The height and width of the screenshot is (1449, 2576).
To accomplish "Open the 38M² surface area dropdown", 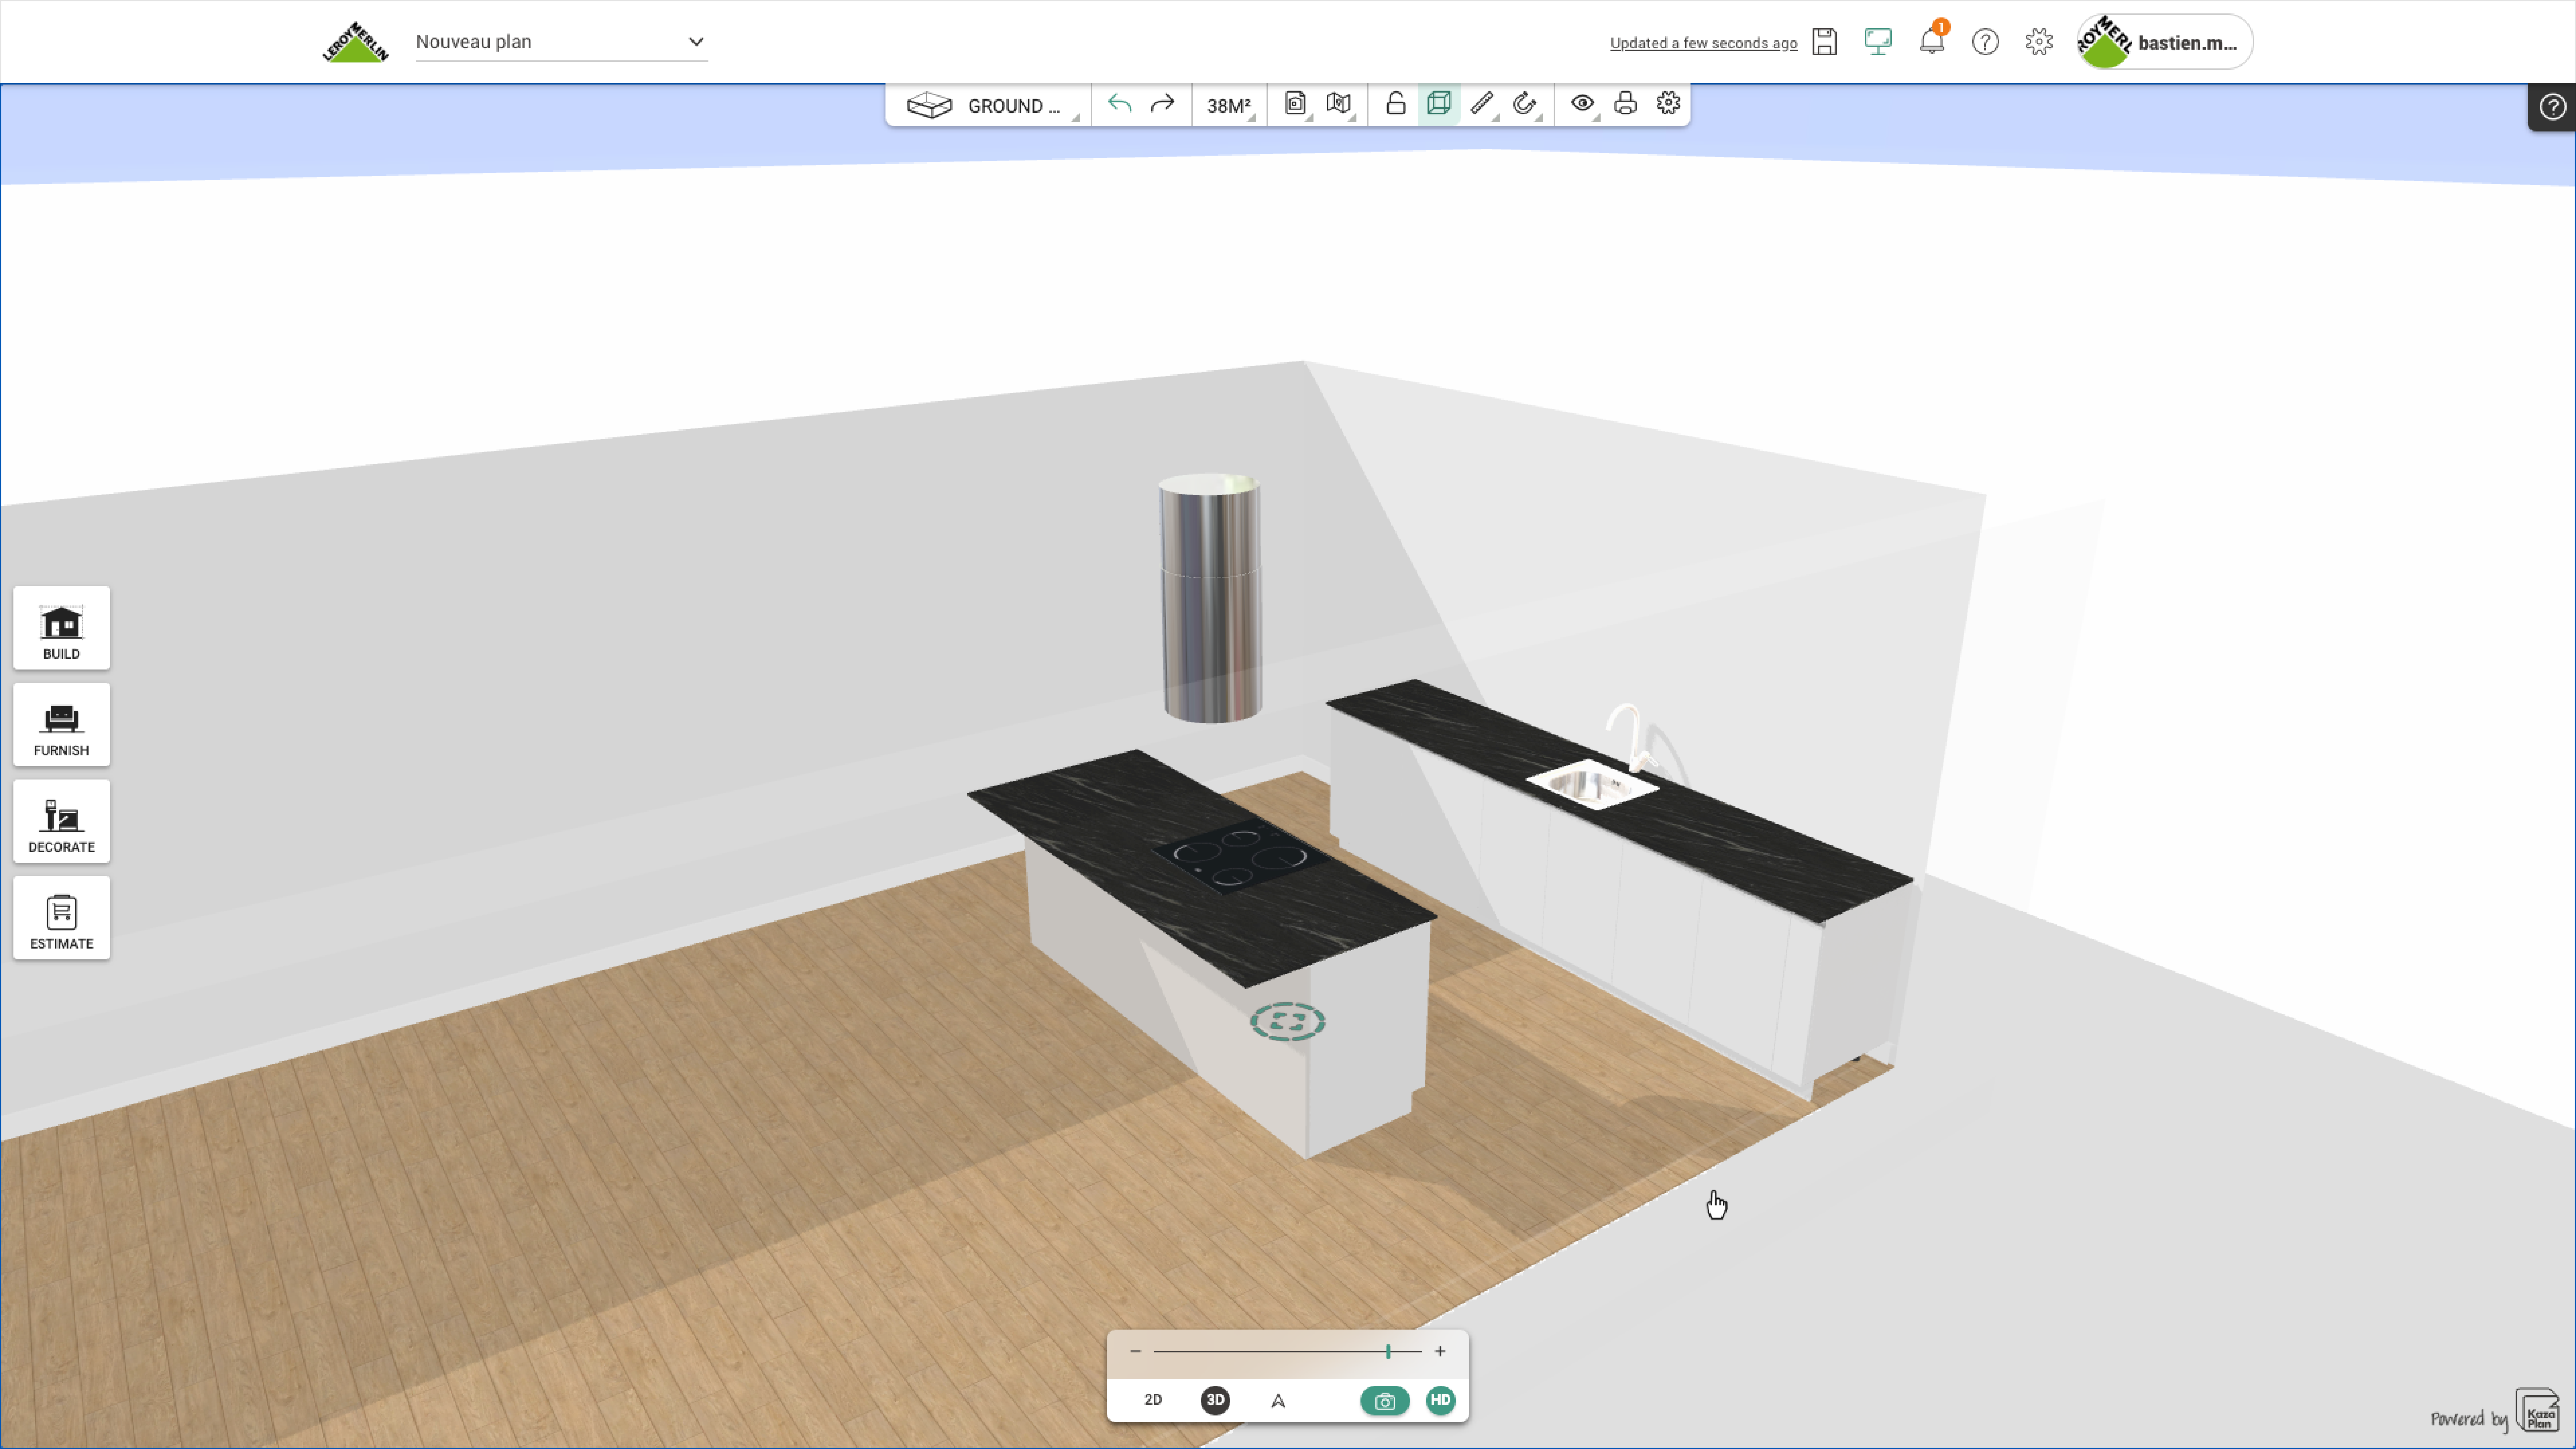I will (1229, 106).
